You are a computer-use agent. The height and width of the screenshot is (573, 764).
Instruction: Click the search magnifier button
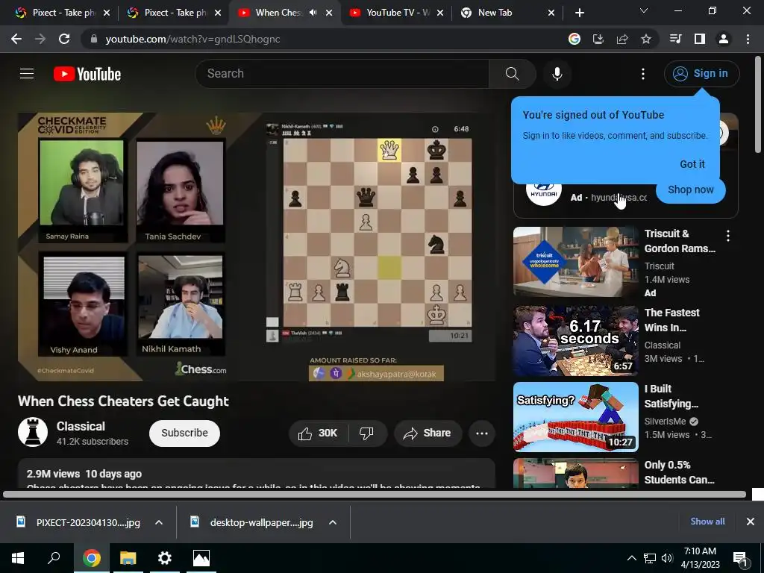(x=512, y=74)
